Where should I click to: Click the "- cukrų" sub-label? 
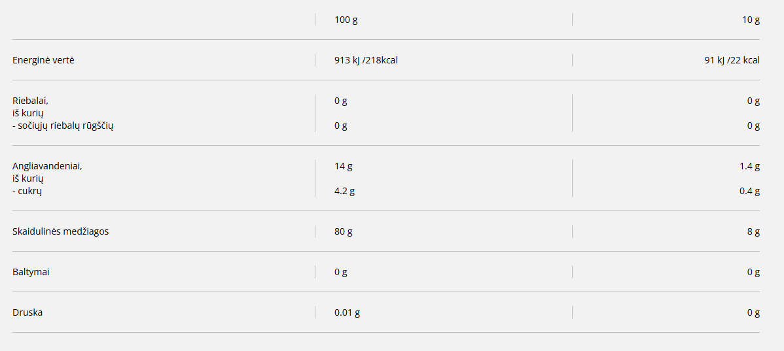27,191
